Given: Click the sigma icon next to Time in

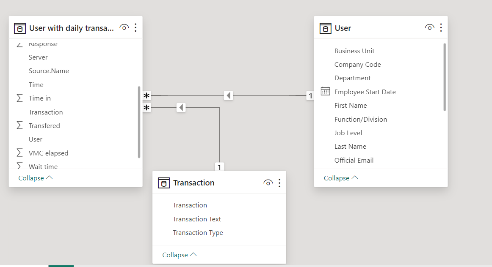Looking at the screenshot, I should [19, 98].
